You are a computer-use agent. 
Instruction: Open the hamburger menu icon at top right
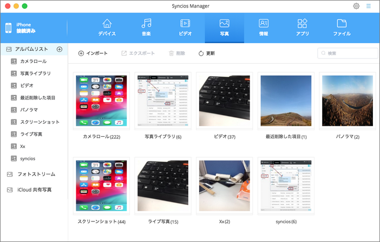[x=369, y=6]
